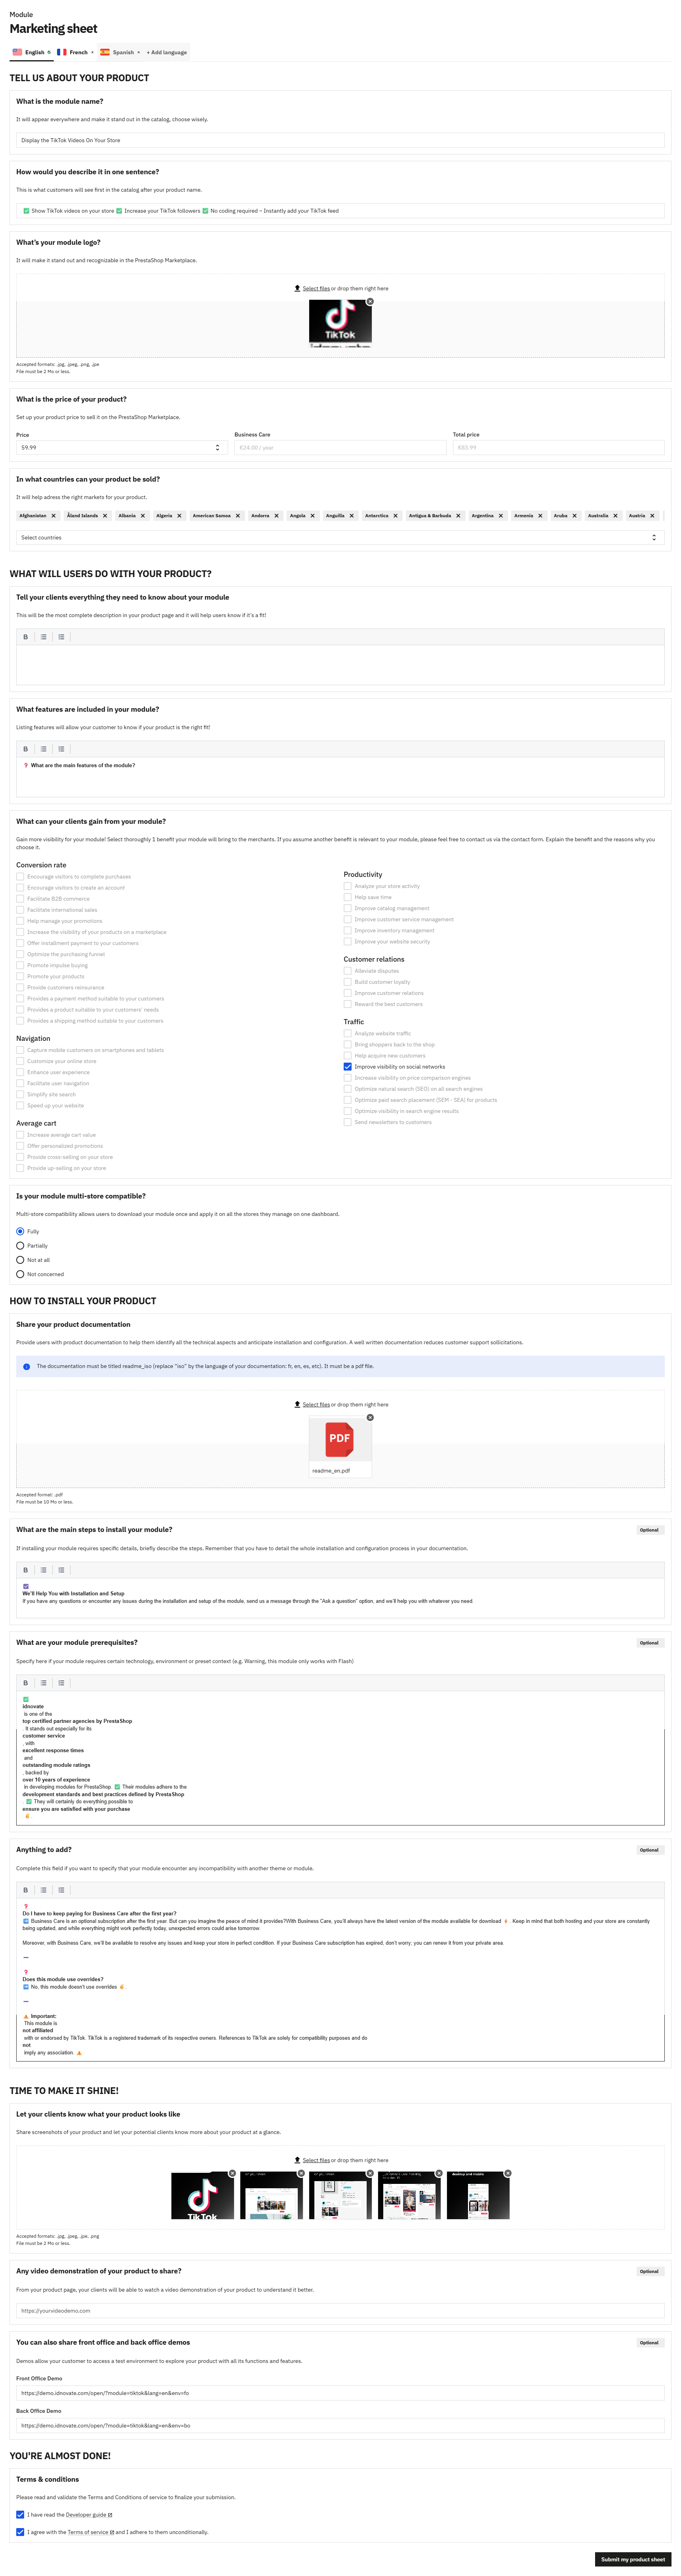681x2576 pixels.
Task: Select the Partially multi-store compatibility option
Action: [x=20, y=1246]
